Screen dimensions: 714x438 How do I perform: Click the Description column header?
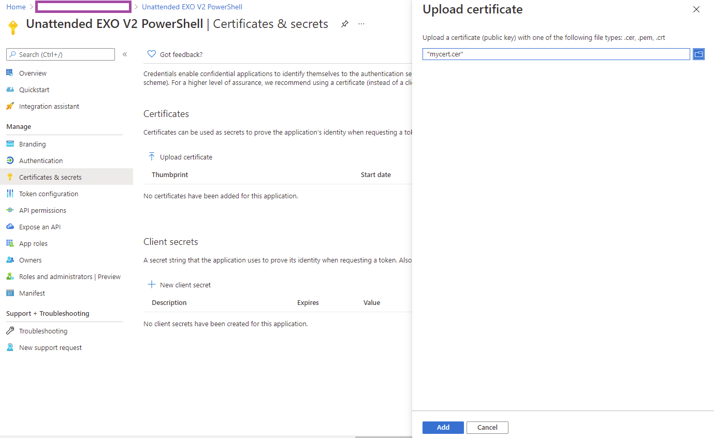tap(169, 302)
